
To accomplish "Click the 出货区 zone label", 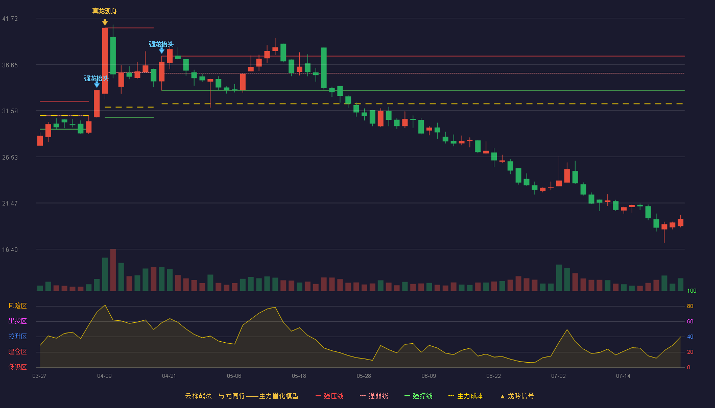I will tap(17, 321).
